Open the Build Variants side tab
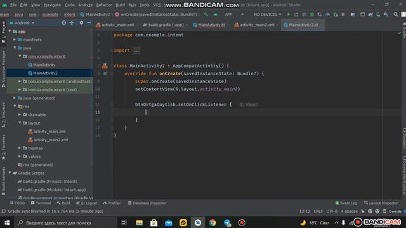The width and height of the screenshot is (406, 228). click(x=3, y=182)
